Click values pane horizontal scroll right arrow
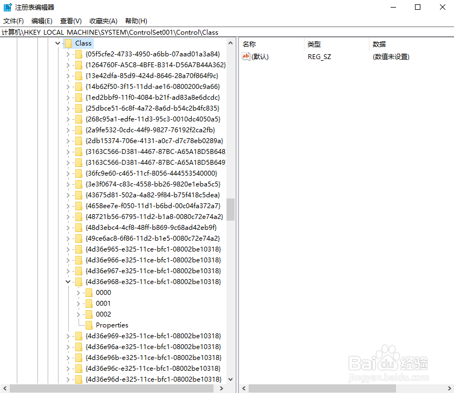The image size is (454, 393). (450, 388)
